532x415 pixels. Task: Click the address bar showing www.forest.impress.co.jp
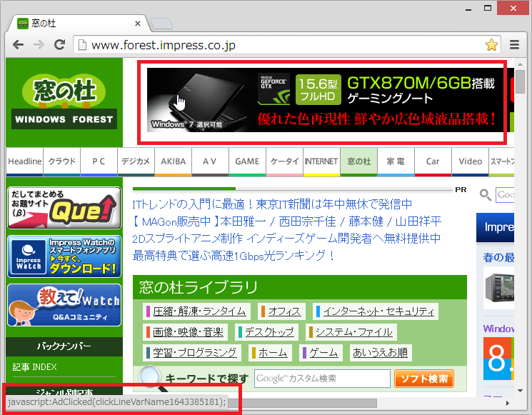pyautogui.click(x=286, y=45)
